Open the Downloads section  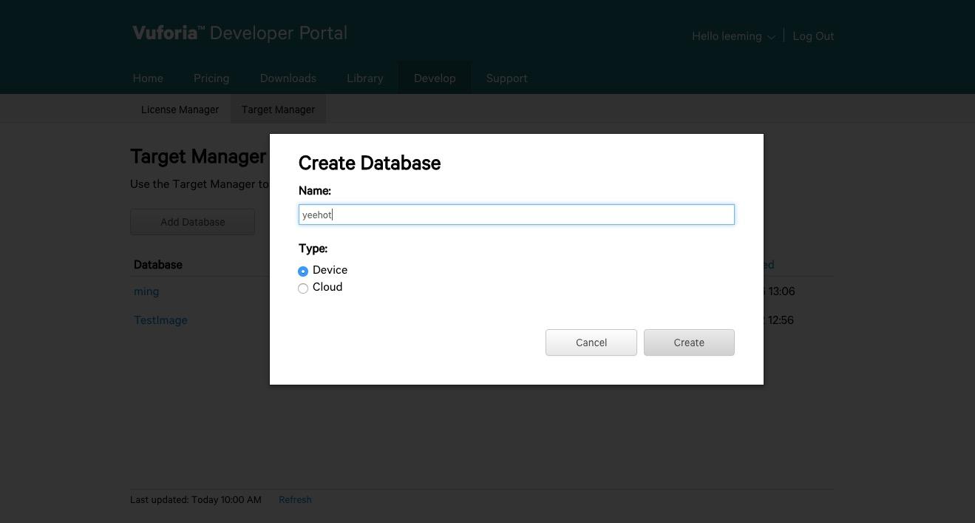(288, 78)
